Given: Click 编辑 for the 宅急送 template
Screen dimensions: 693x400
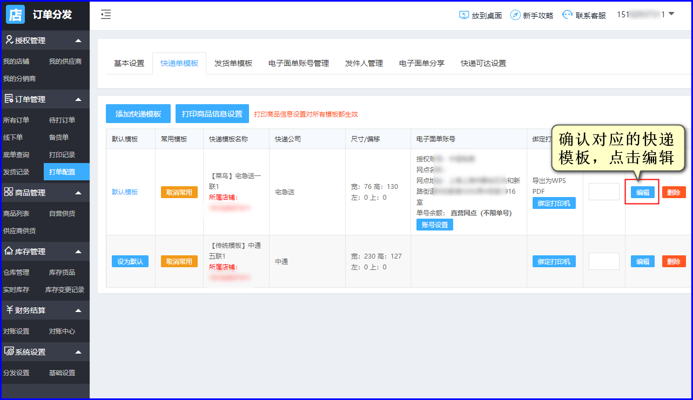Looking at the screenshot, I should (642, 192).
